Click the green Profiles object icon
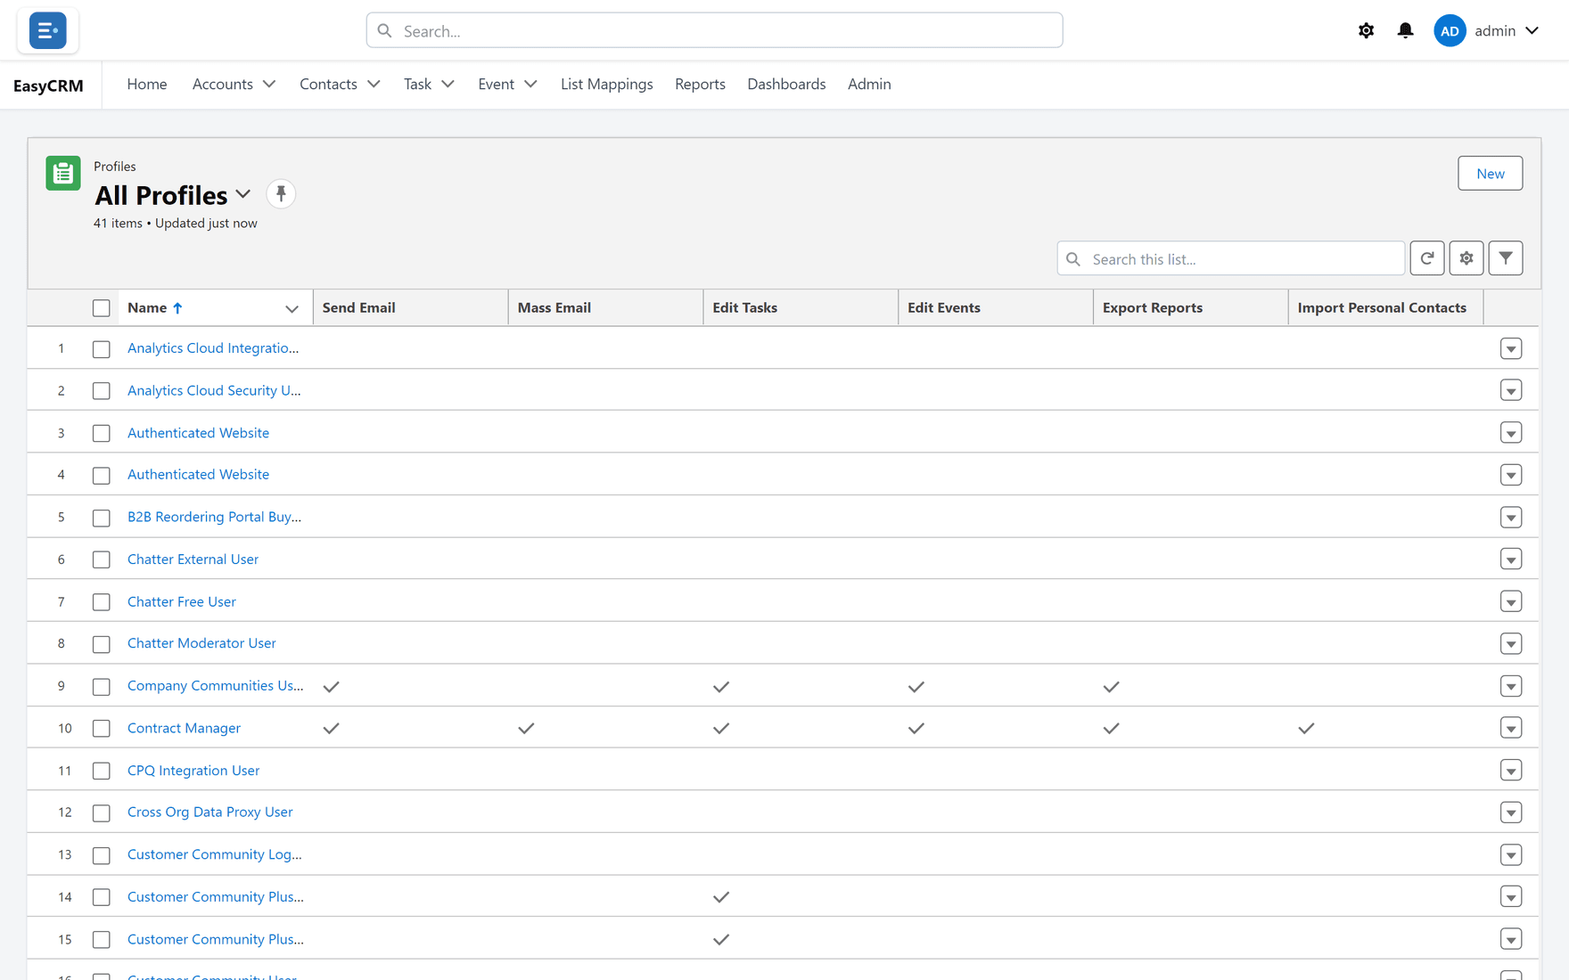This screenshot has height=980, width=1569. coord(63,173)
